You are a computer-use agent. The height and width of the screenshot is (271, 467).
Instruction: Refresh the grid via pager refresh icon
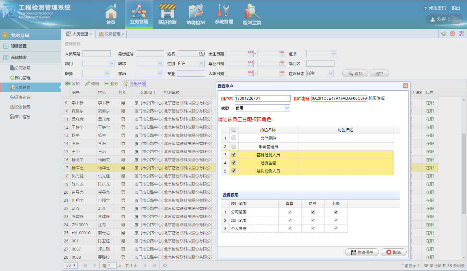click(165, 265)
